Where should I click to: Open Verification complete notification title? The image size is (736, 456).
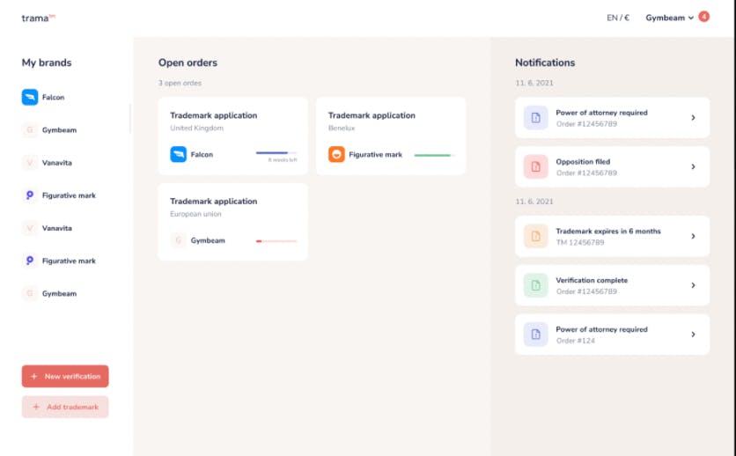pos(592,281)
